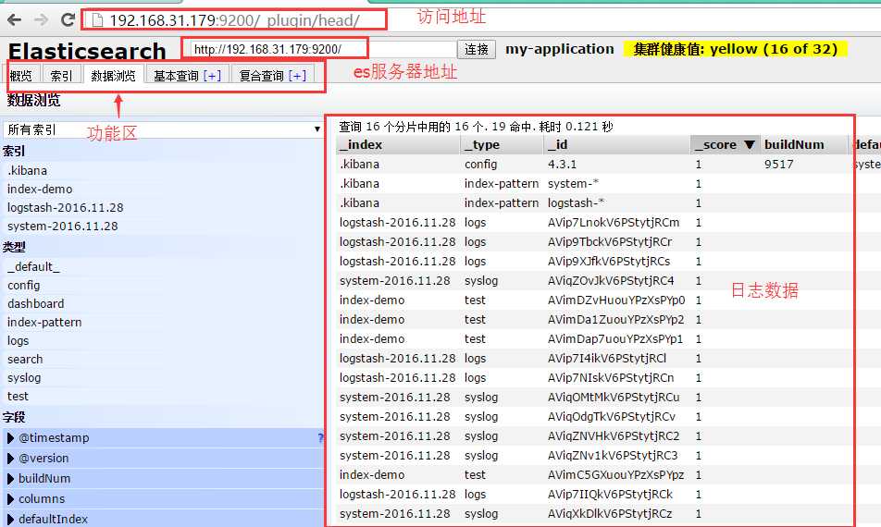Viewport: 881px width, 527px height.
Task: Sort by the _type column header
Action: (x=503, y=145)
